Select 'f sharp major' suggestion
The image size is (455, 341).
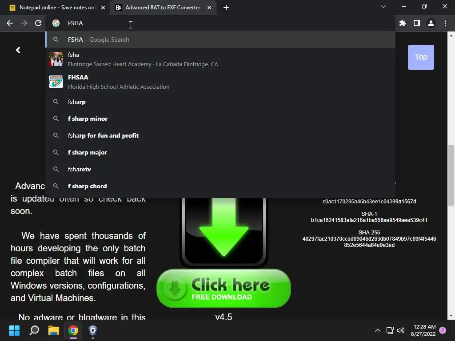point(220,152)
